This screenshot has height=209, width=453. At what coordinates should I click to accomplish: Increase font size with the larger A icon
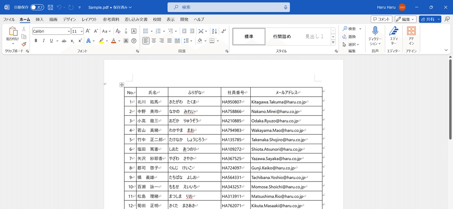point(88,31)
